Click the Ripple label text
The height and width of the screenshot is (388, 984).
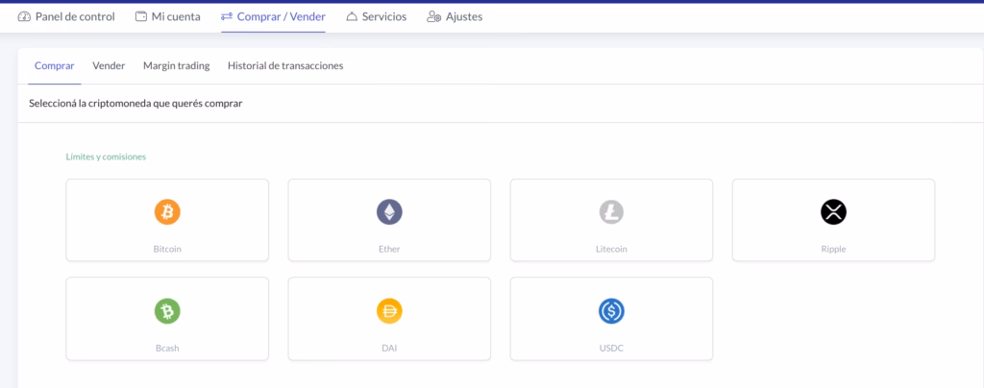(x=833, y=249)
